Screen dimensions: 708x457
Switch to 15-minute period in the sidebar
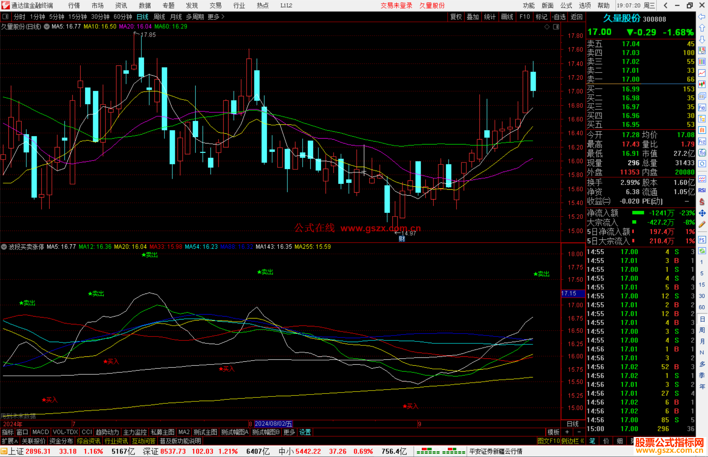[x=701, y=285]
